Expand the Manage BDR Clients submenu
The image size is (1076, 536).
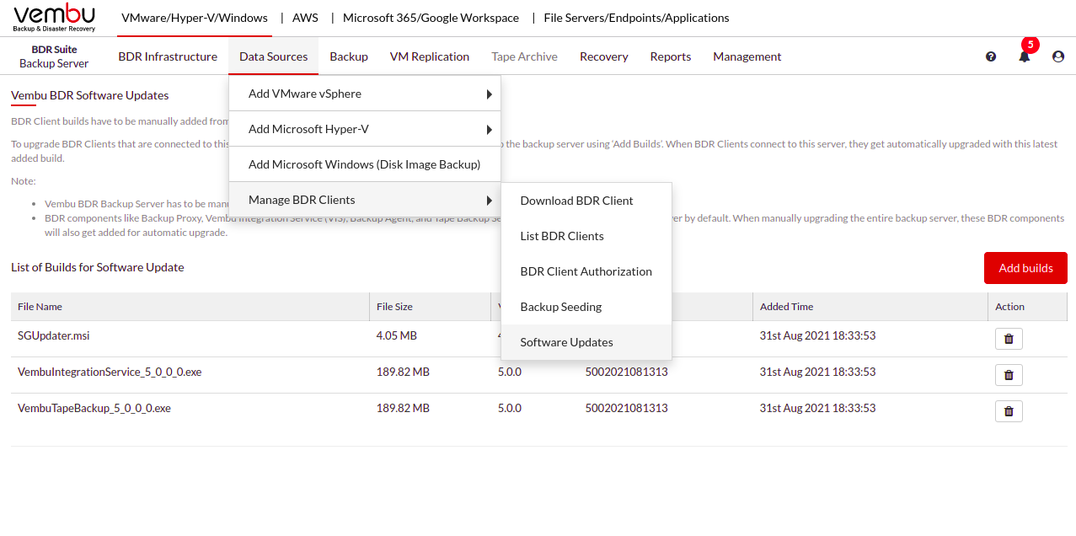(365, 200)
